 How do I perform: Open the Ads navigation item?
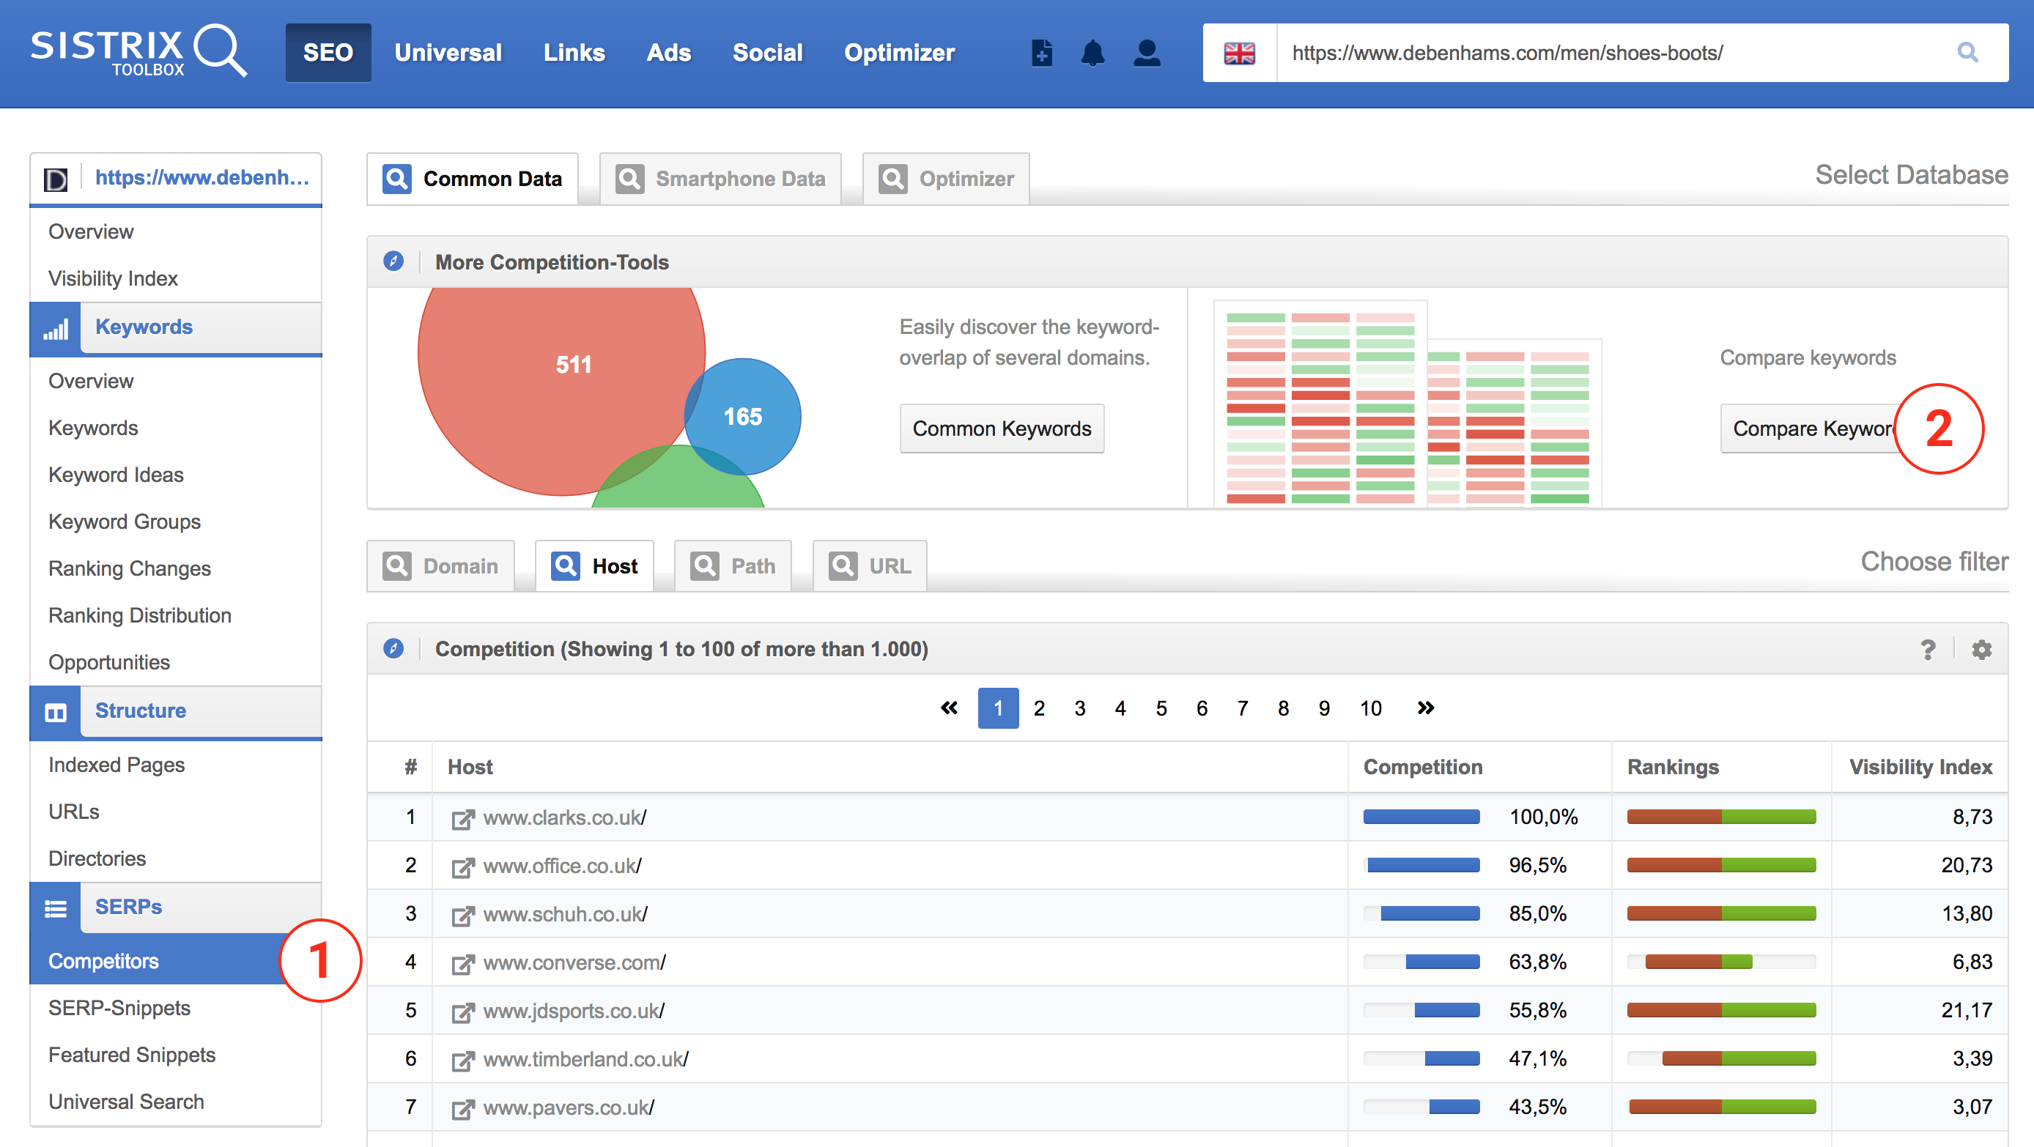pos(668,53)
